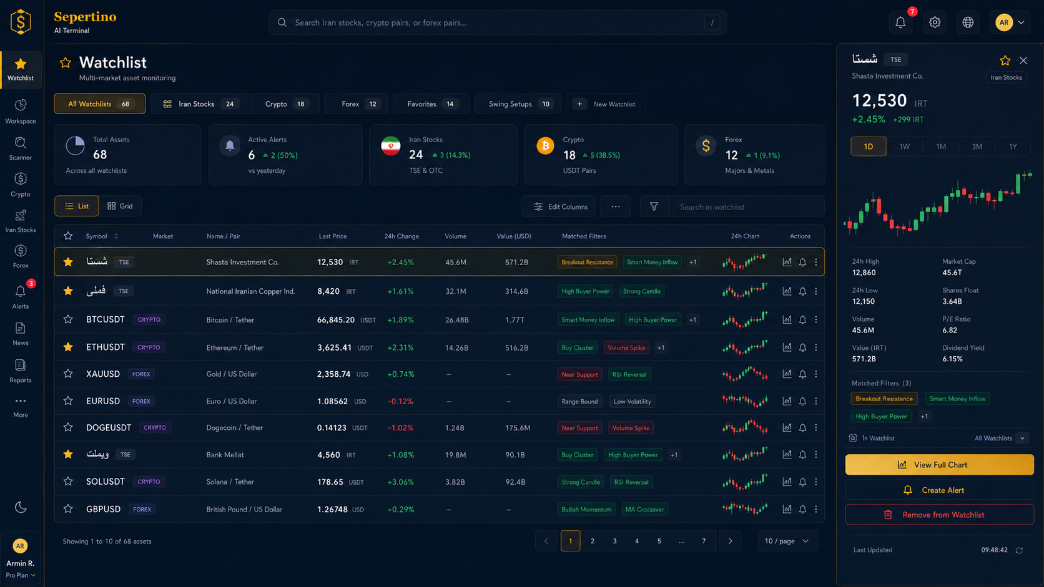Screen dimensions: 1044x587
Task: Star DOGEUSDT as favorite
Action: click(68, 427)
